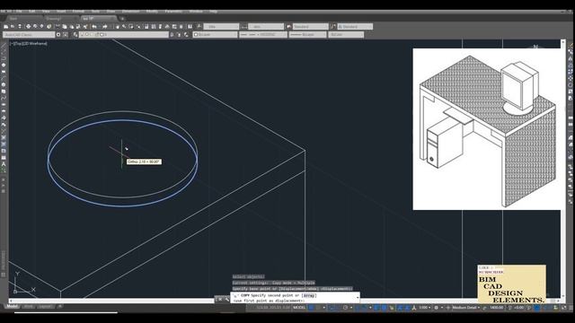This screenshot has width=575, height=323.
Task: Open the Modify menu
Action: click(152, 12)
